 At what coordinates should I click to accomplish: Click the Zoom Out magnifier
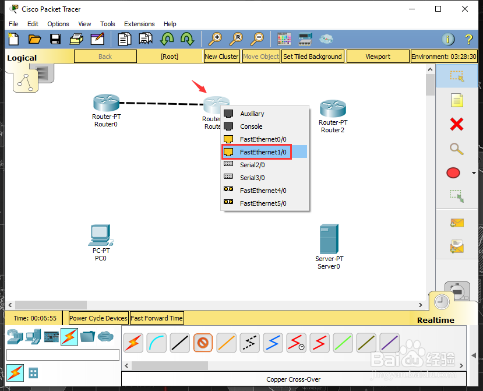point(257,39)
